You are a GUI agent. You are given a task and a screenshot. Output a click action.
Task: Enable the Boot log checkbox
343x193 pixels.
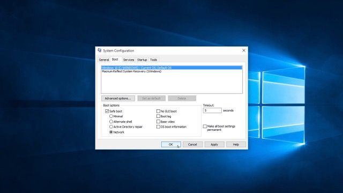tap(158, 116)
